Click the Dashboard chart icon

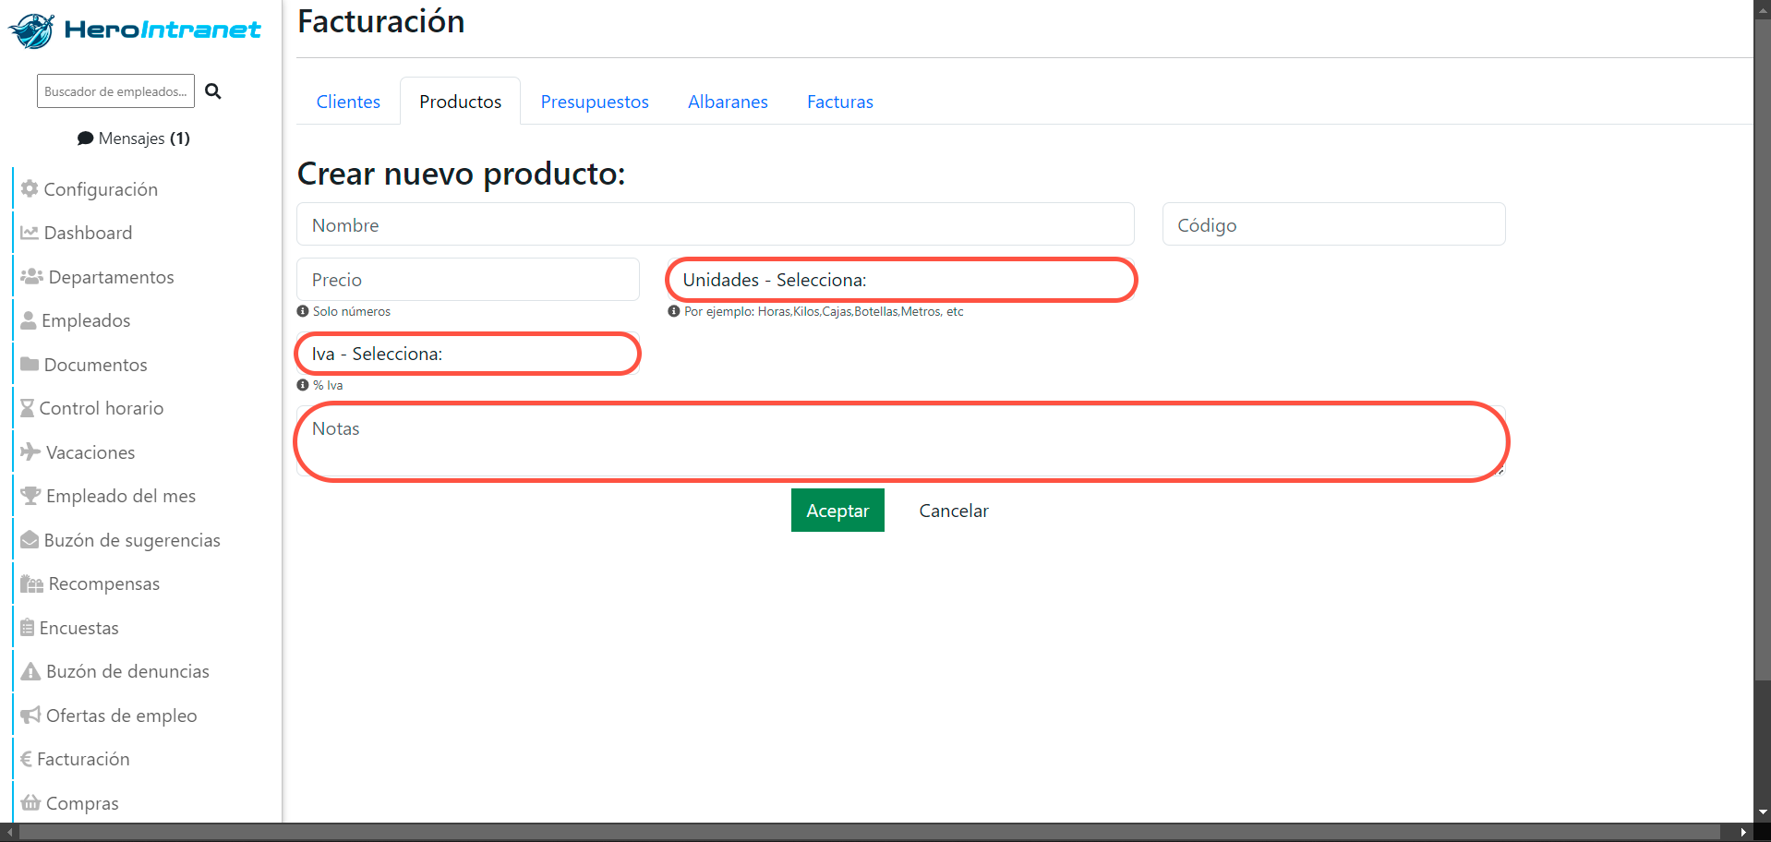coord(30,233)
